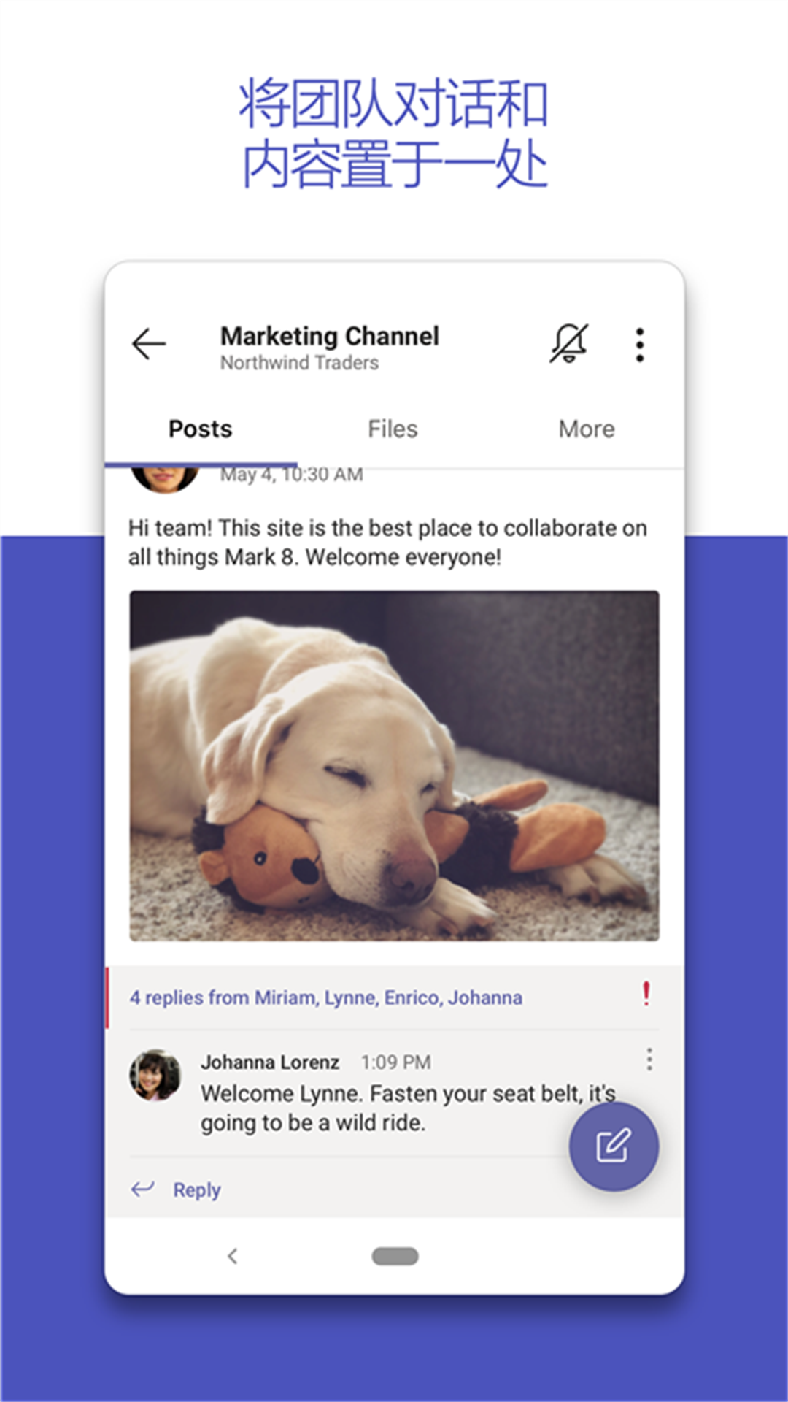Open options menu for Johanna's message
788x1402 pixels.
[649, 1060]
